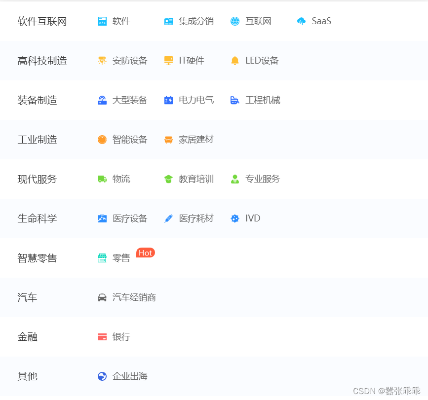Select the 装备制造 category heading
The image size is (428, 400).
click(37, 100)
